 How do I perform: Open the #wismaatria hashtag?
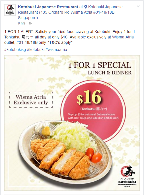(56, 50)
